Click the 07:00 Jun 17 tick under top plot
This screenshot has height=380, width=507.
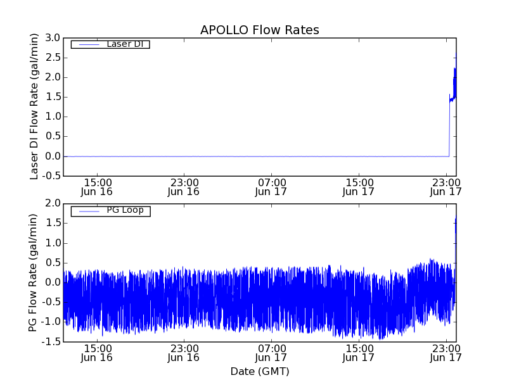coord(271,186)
